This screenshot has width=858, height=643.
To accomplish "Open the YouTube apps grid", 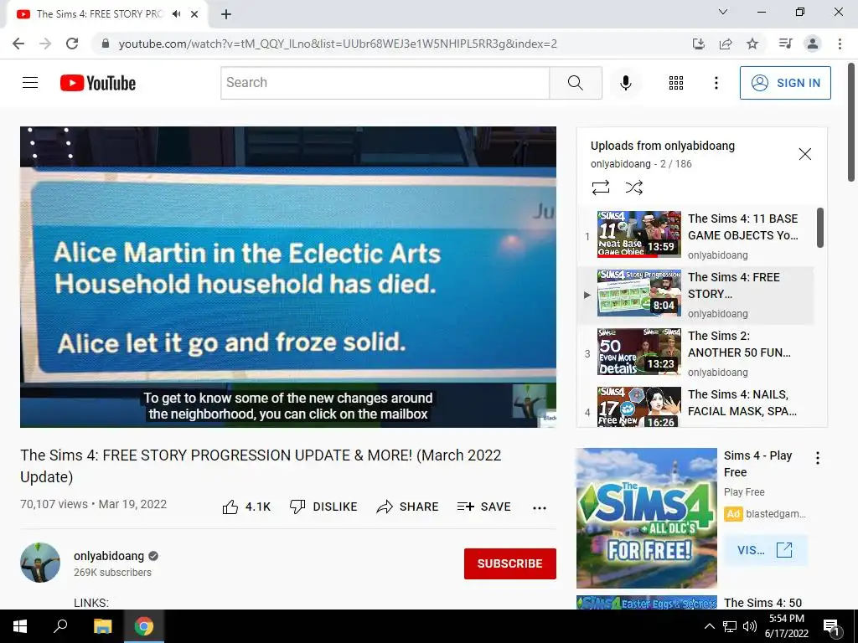I will (676, 83).
